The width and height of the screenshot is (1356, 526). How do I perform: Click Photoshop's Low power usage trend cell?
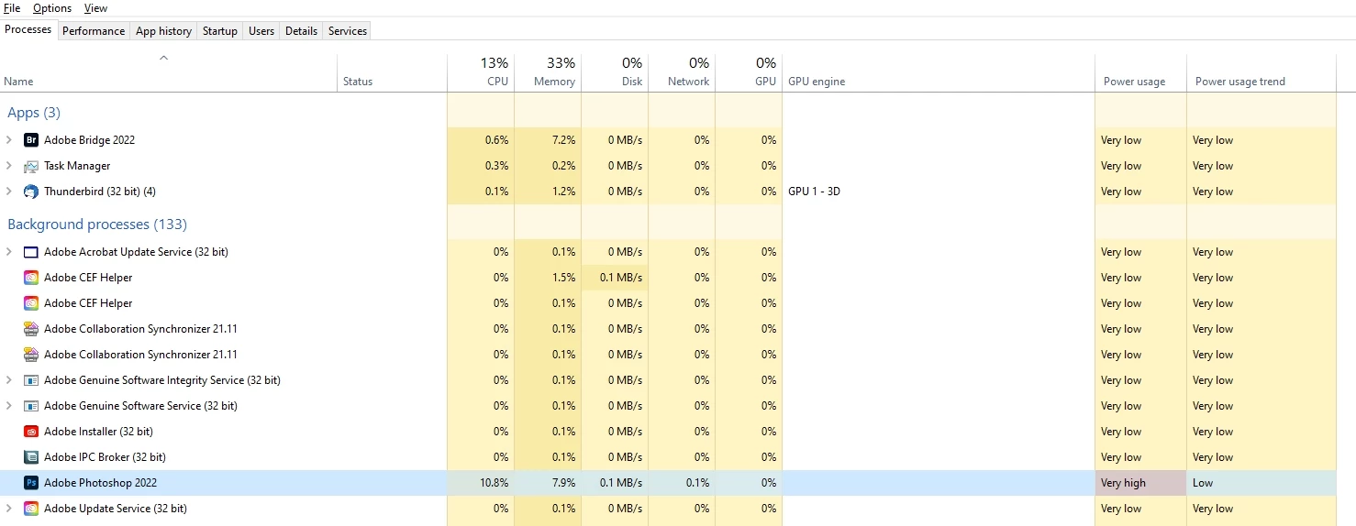(1262, 483)
